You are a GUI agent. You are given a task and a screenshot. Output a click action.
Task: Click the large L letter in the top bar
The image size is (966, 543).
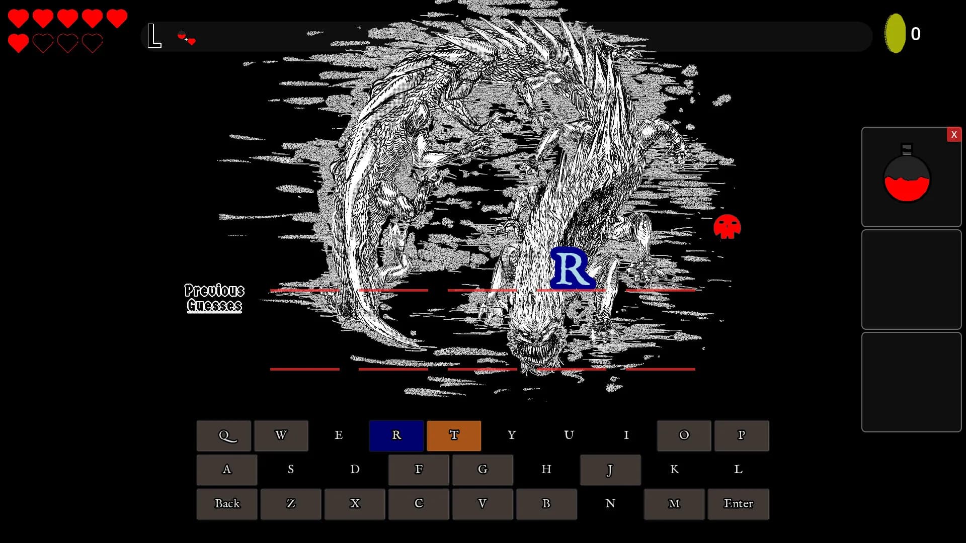[154, 36]
